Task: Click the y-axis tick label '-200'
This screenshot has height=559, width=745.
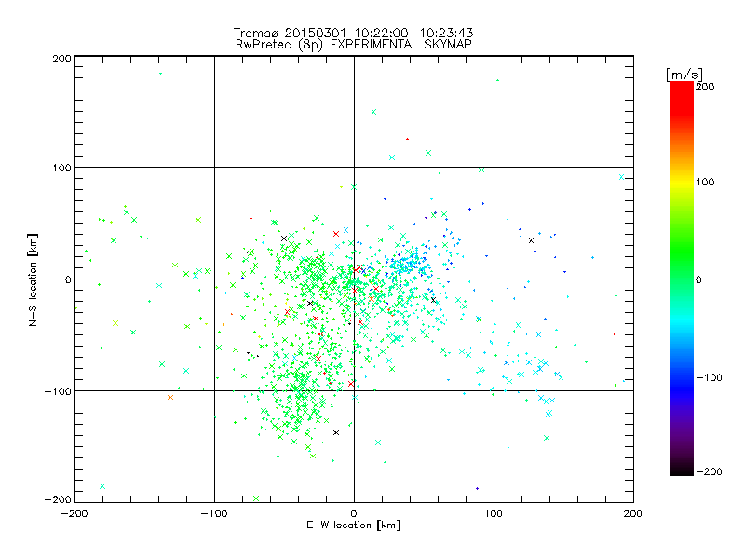Action: click(x=58, y=499)
